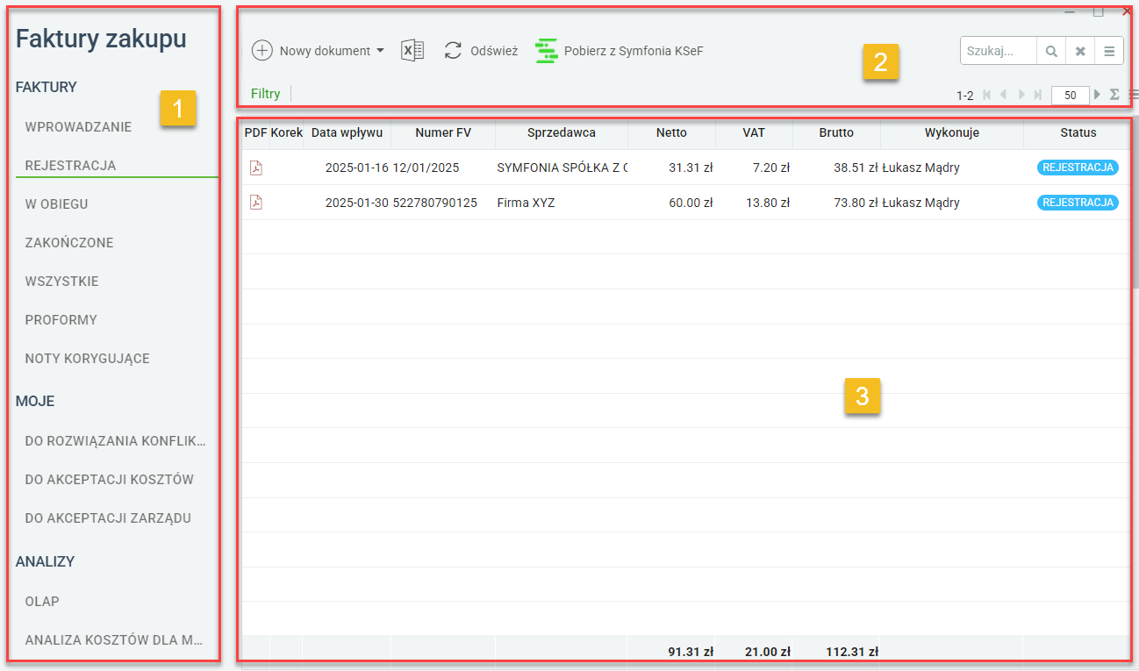The image size is (1139, 671).
Task: Go to first page pager icon
Action: pos(987,94)
